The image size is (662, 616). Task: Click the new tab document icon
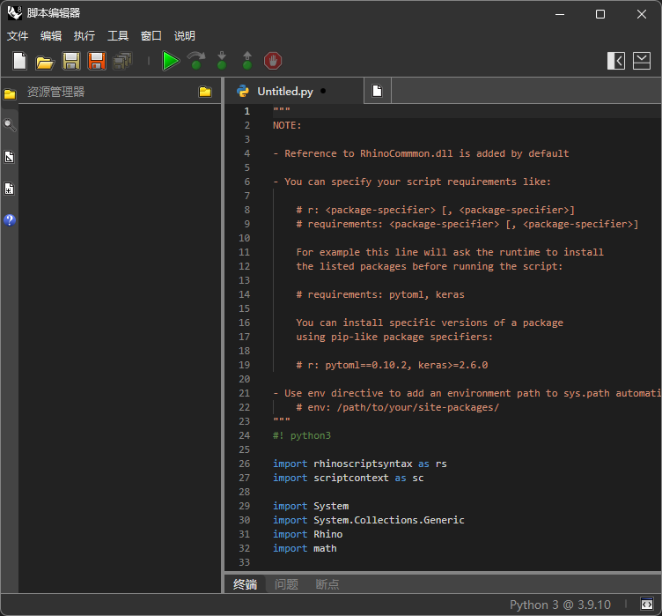(377, 91)
